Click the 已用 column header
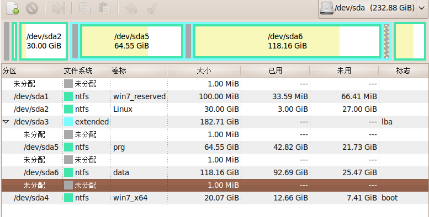This screenshot has width=429, height=217. point(276,70)
